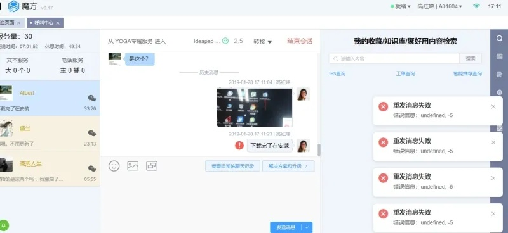Click 查看旧系统聊天记录 button
The image size is (508, 233).
pos(232,166)
